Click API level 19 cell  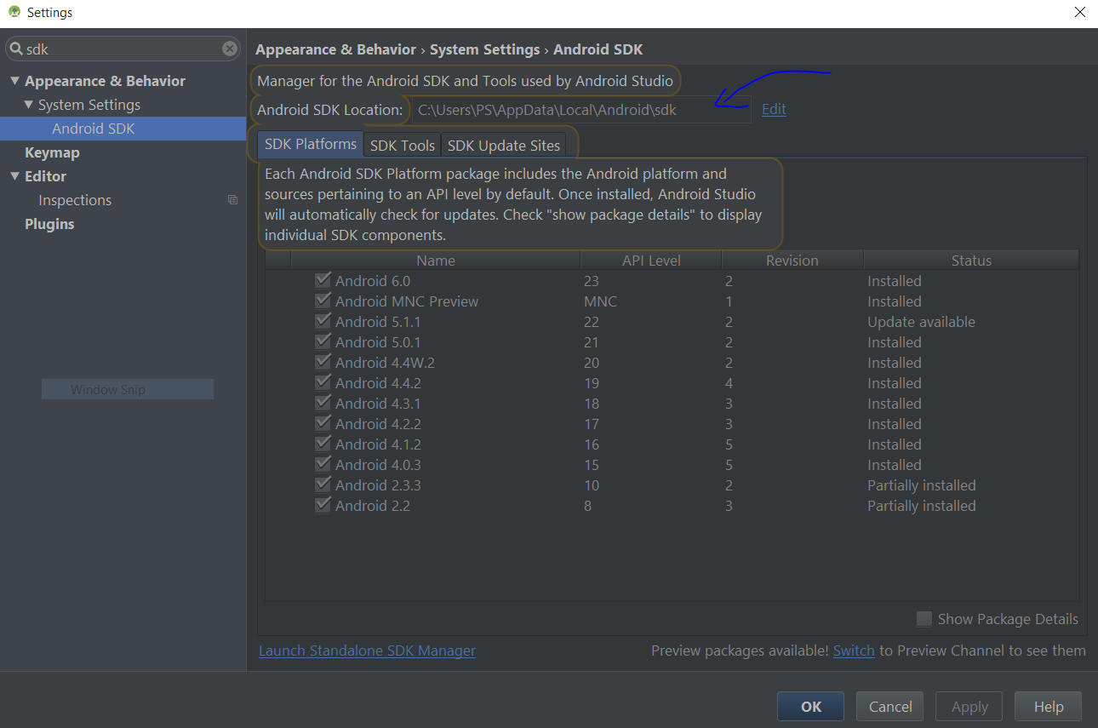(x=592, y=383)
